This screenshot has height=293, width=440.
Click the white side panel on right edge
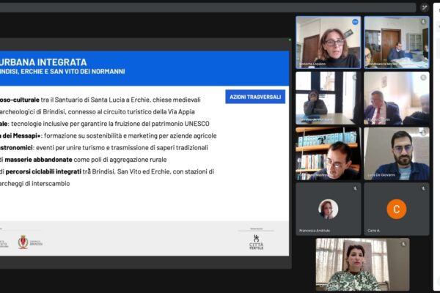pos(437,146)
